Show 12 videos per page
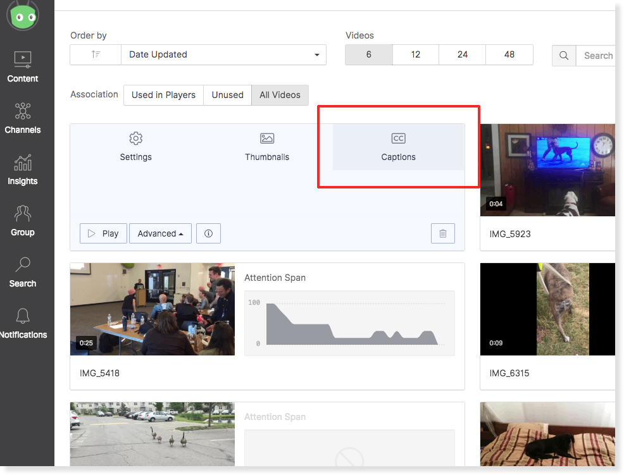This screenshot has width=624, height=475. tap(416, 54)
